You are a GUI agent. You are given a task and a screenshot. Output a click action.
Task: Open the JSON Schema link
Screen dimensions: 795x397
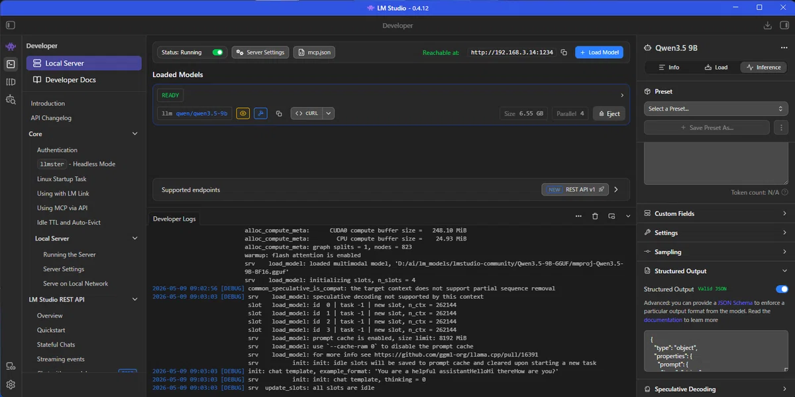coord(735,302)
